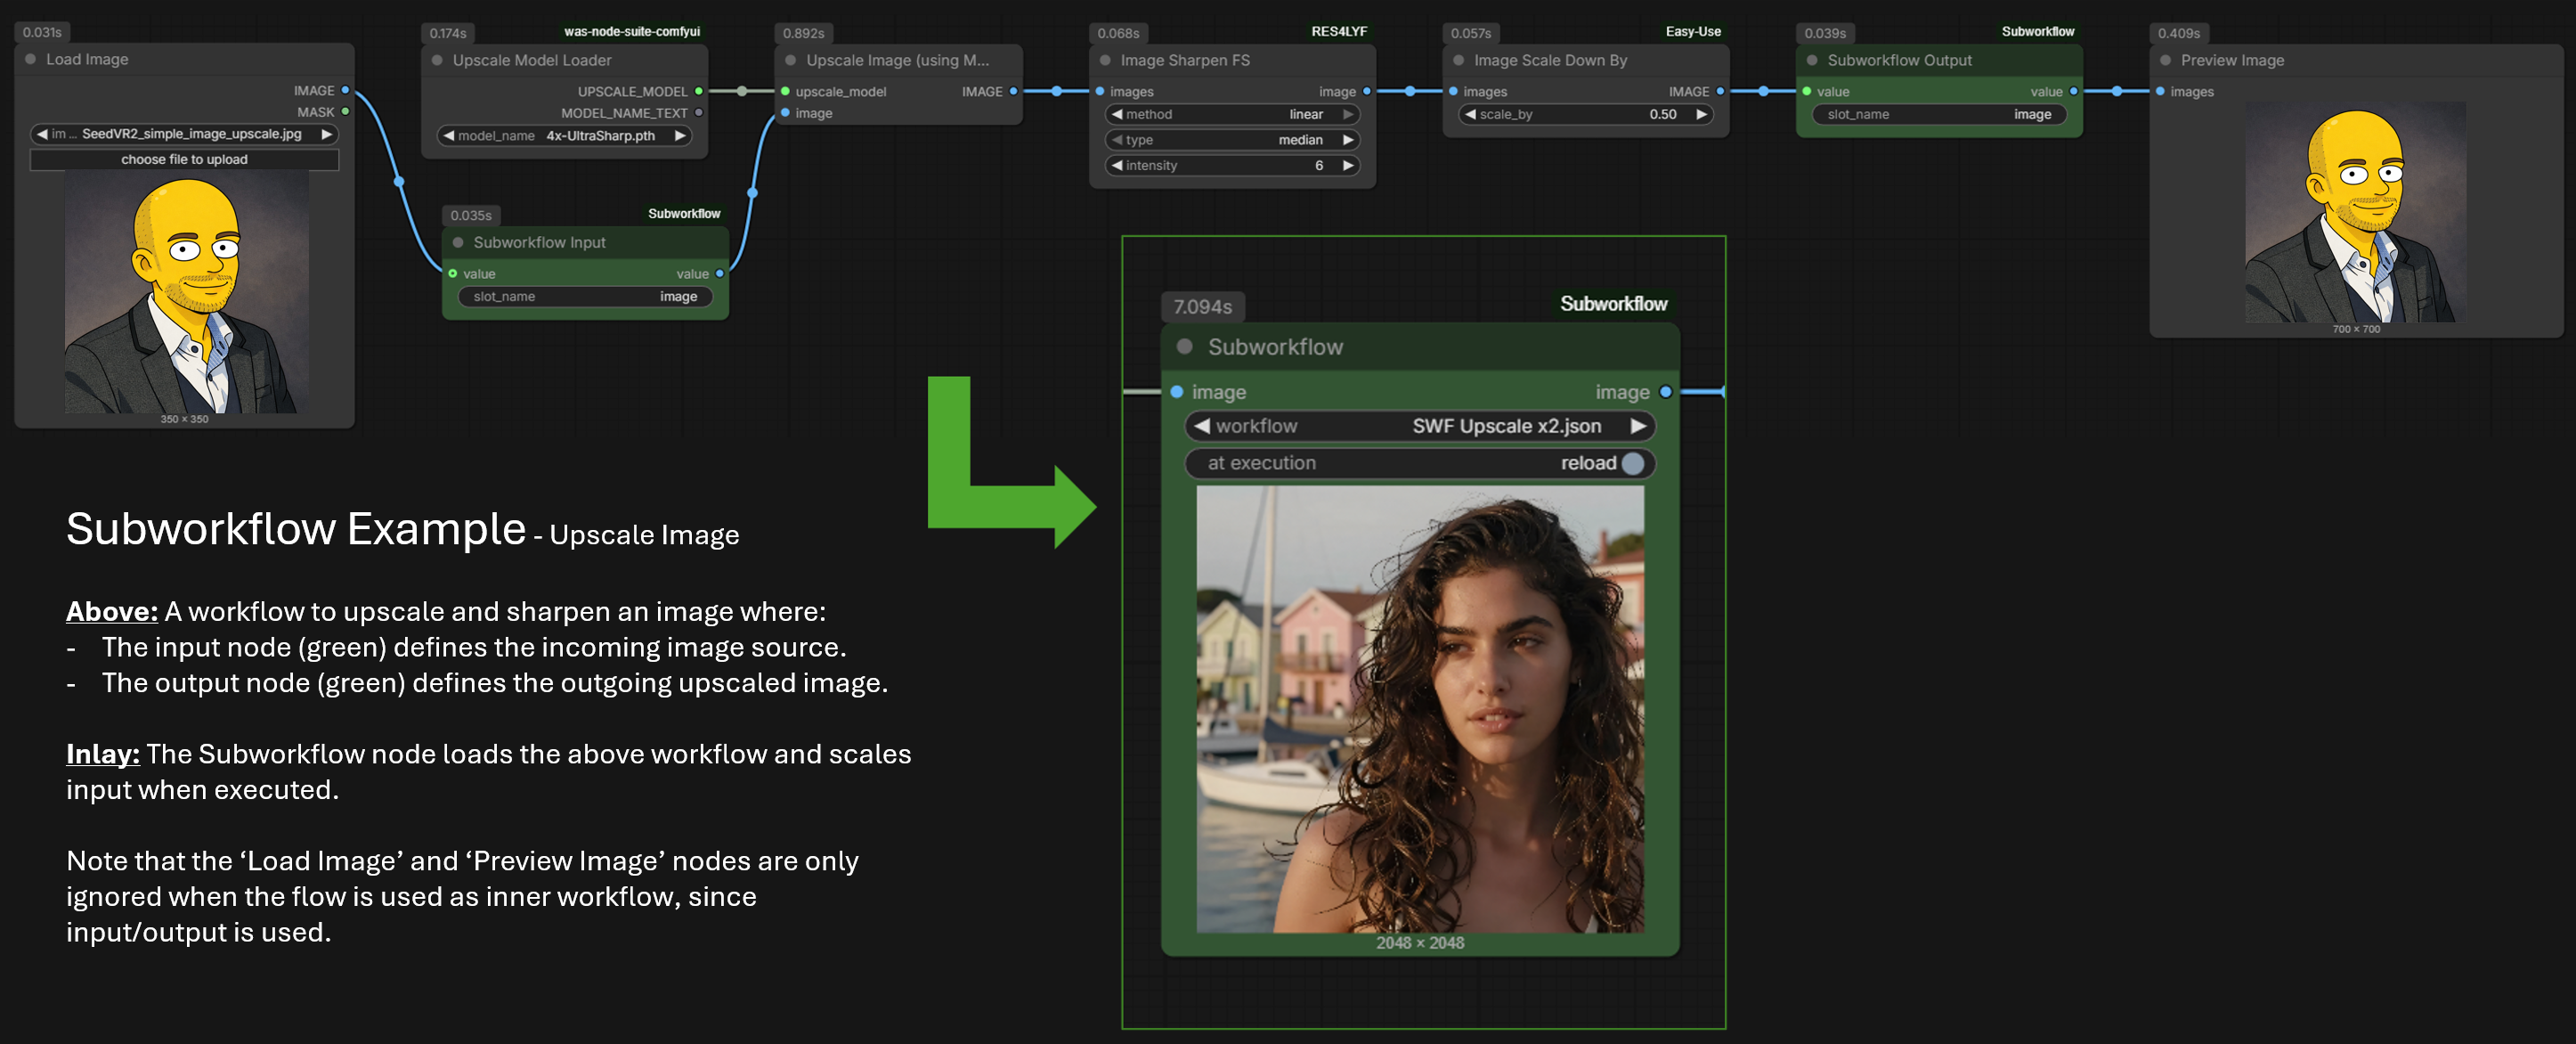Decrease intensity value with left arrow
The width and height of the screenshot is (2576, 1044).
[x=1117, y=165]
